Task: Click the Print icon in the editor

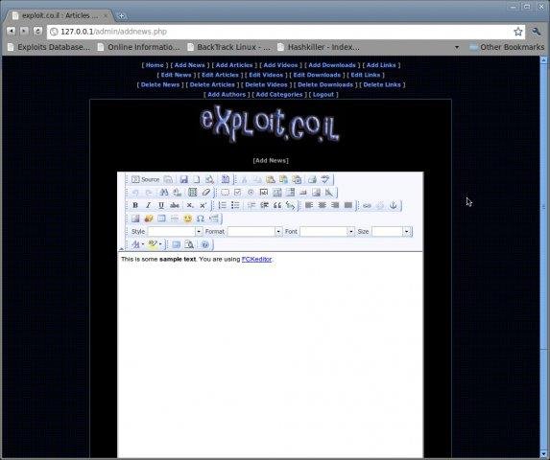Action: click(312, 179)
